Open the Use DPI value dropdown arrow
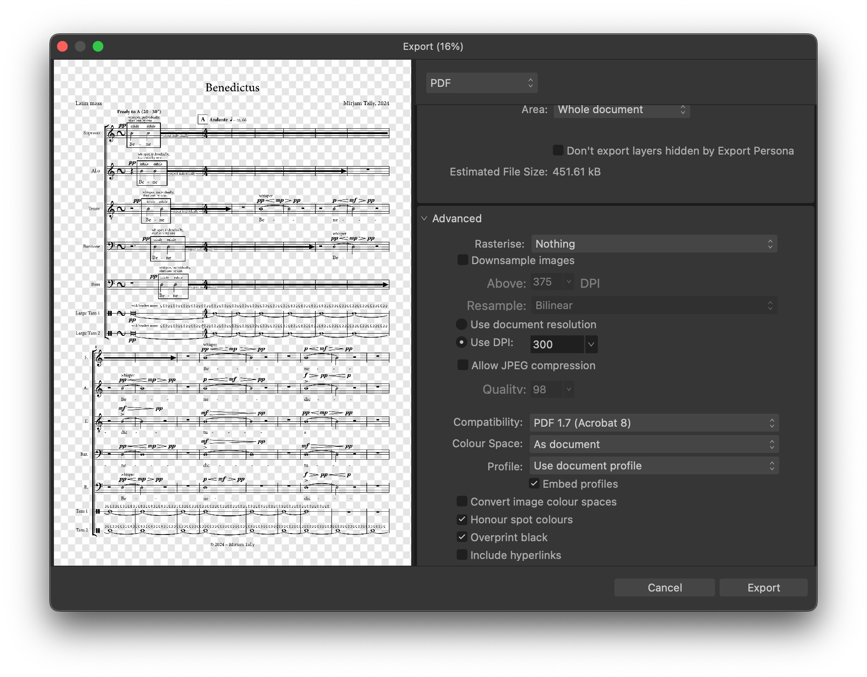 point(591,344)
